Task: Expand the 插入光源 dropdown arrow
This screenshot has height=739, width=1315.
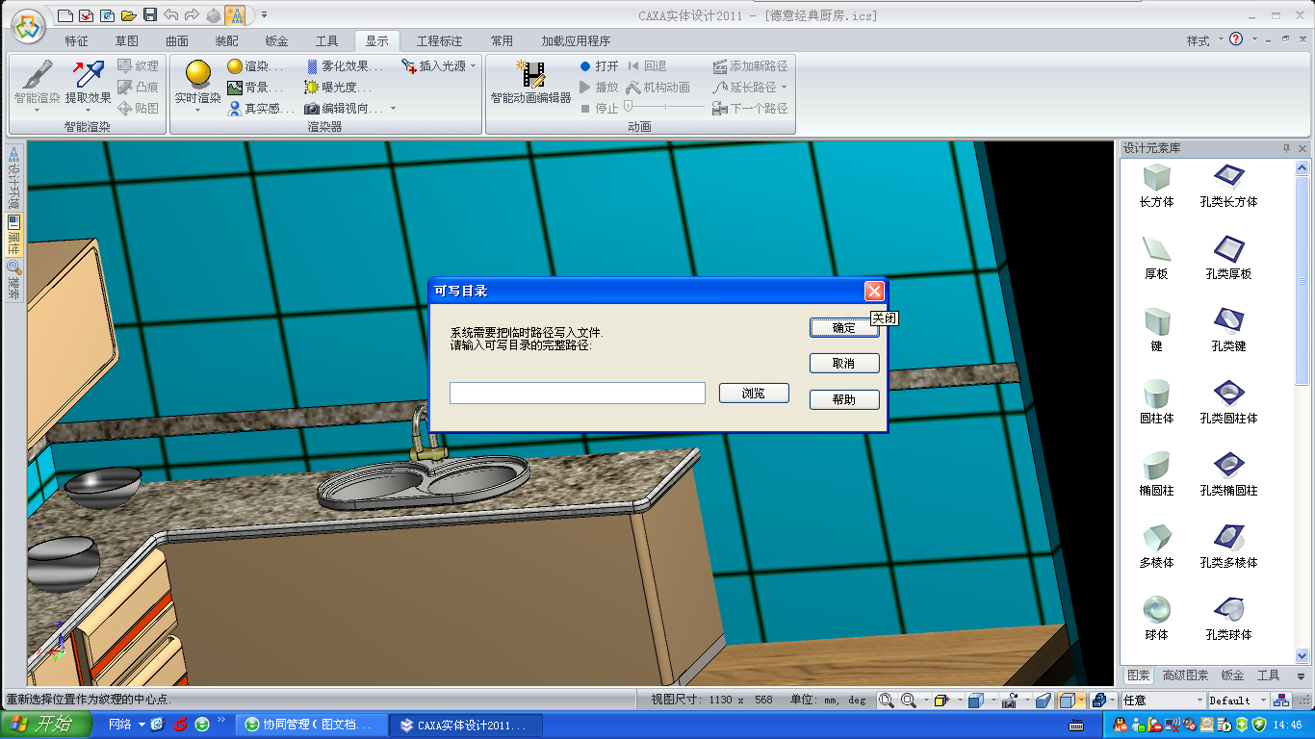Action: click(473, 66)
